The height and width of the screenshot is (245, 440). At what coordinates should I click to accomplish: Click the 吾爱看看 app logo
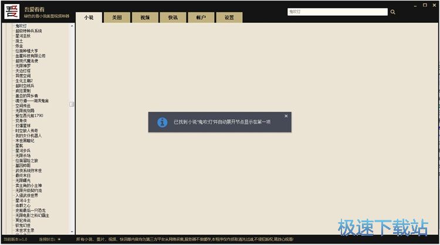[12, 12]
